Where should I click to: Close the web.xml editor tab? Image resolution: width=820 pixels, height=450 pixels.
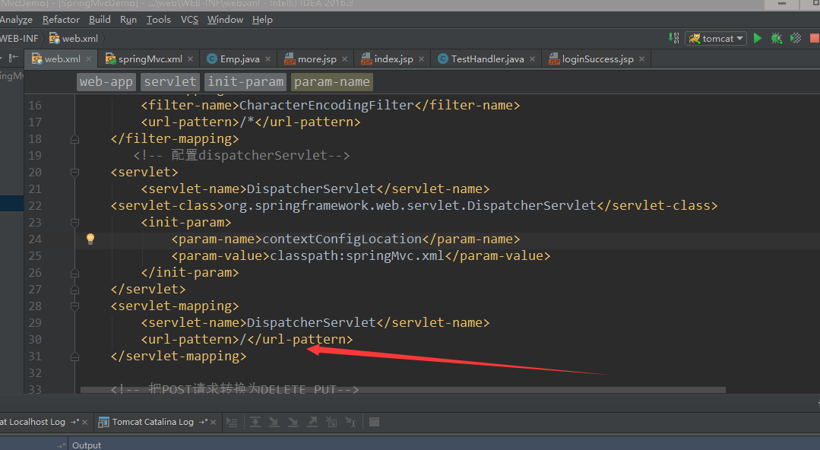tap(88, 59)
